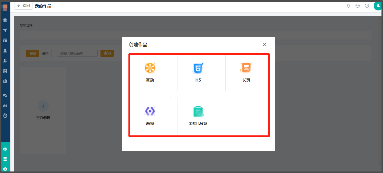
Task: Select the single user icon in sidebar
Action: (x=5, y=51)
